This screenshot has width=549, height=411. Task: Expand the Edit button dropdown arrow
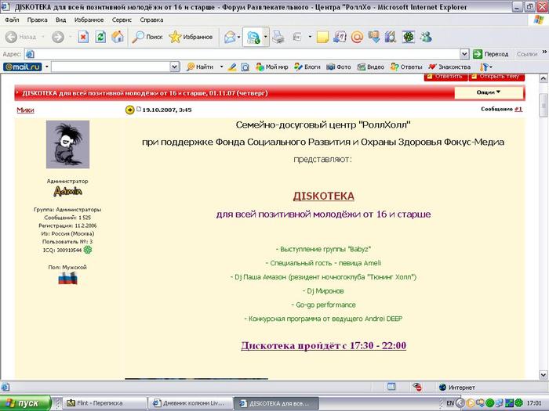310,37
